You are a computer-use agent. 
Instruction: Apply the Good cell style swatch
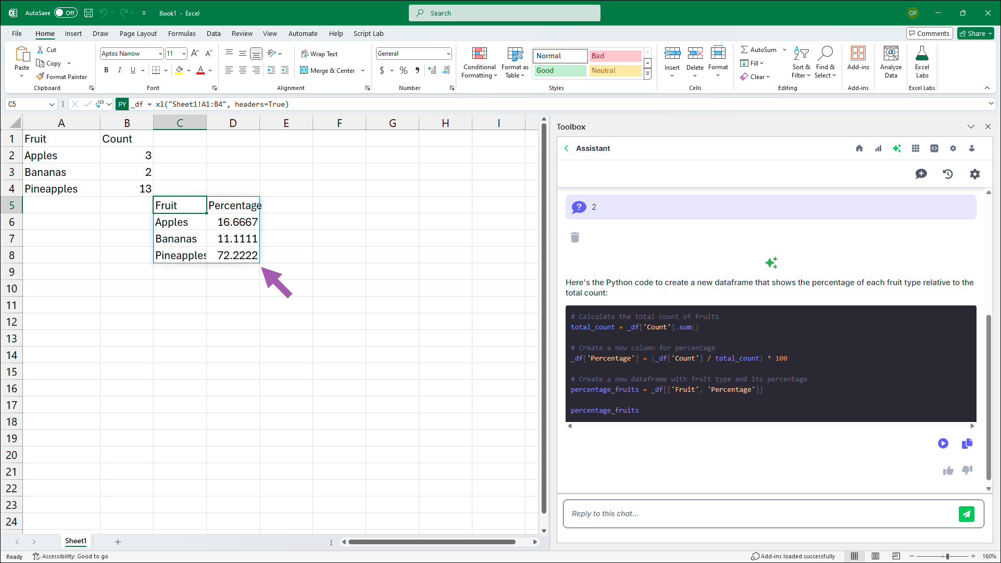(x=559, y=70)
